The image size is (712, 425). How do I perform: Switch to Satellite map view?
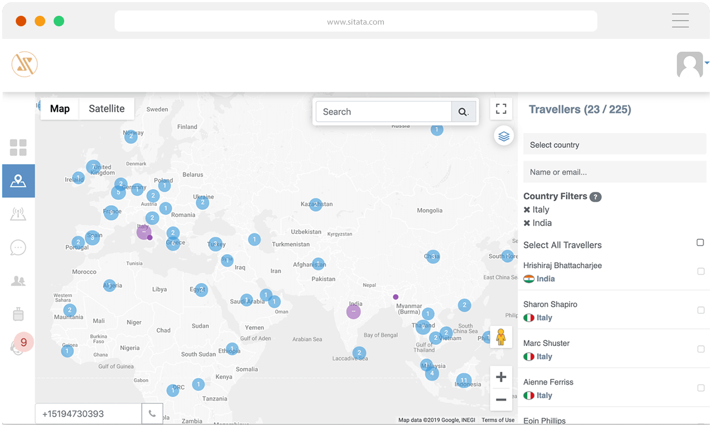[107, 109]
